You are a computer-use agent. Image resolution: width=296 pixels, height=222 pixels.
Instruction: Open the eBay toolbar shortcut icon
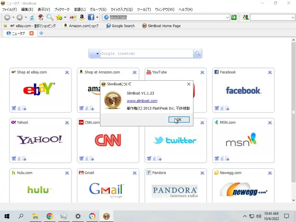(73, 17)
